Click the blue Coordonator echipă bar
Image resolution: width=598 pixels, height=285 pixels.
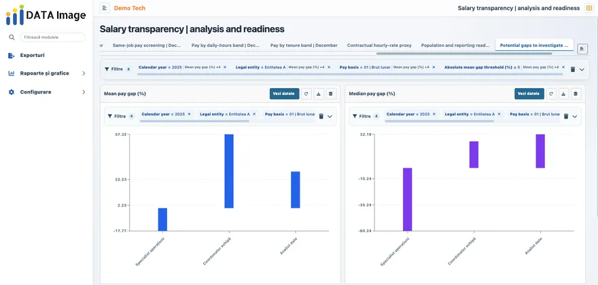pyautogui.click(x=229, y=171)
